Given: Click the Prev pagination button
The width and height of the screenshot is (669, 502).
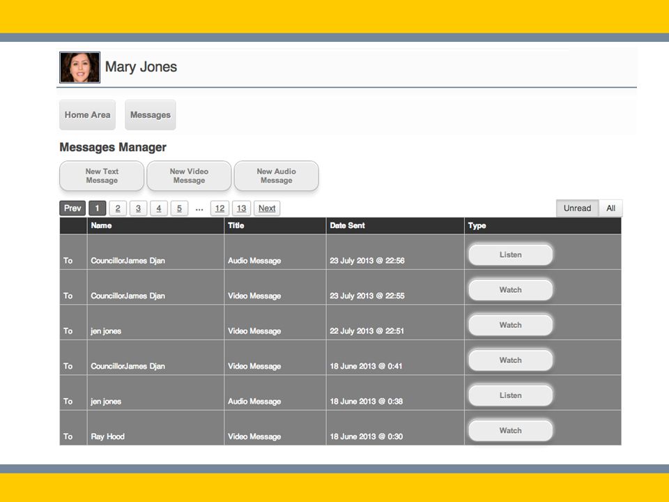Looking at the screenshot, I should [72, 208].
